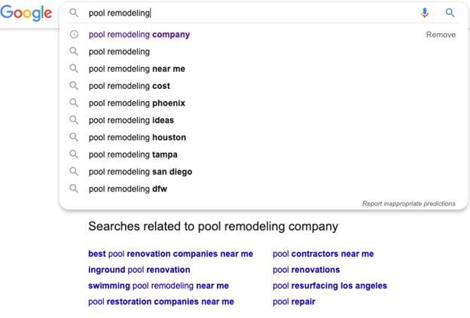The width and height of the screenshot is (470, 318).
Task: Open 'pool repair' related search link
Action: click(294, 302)
